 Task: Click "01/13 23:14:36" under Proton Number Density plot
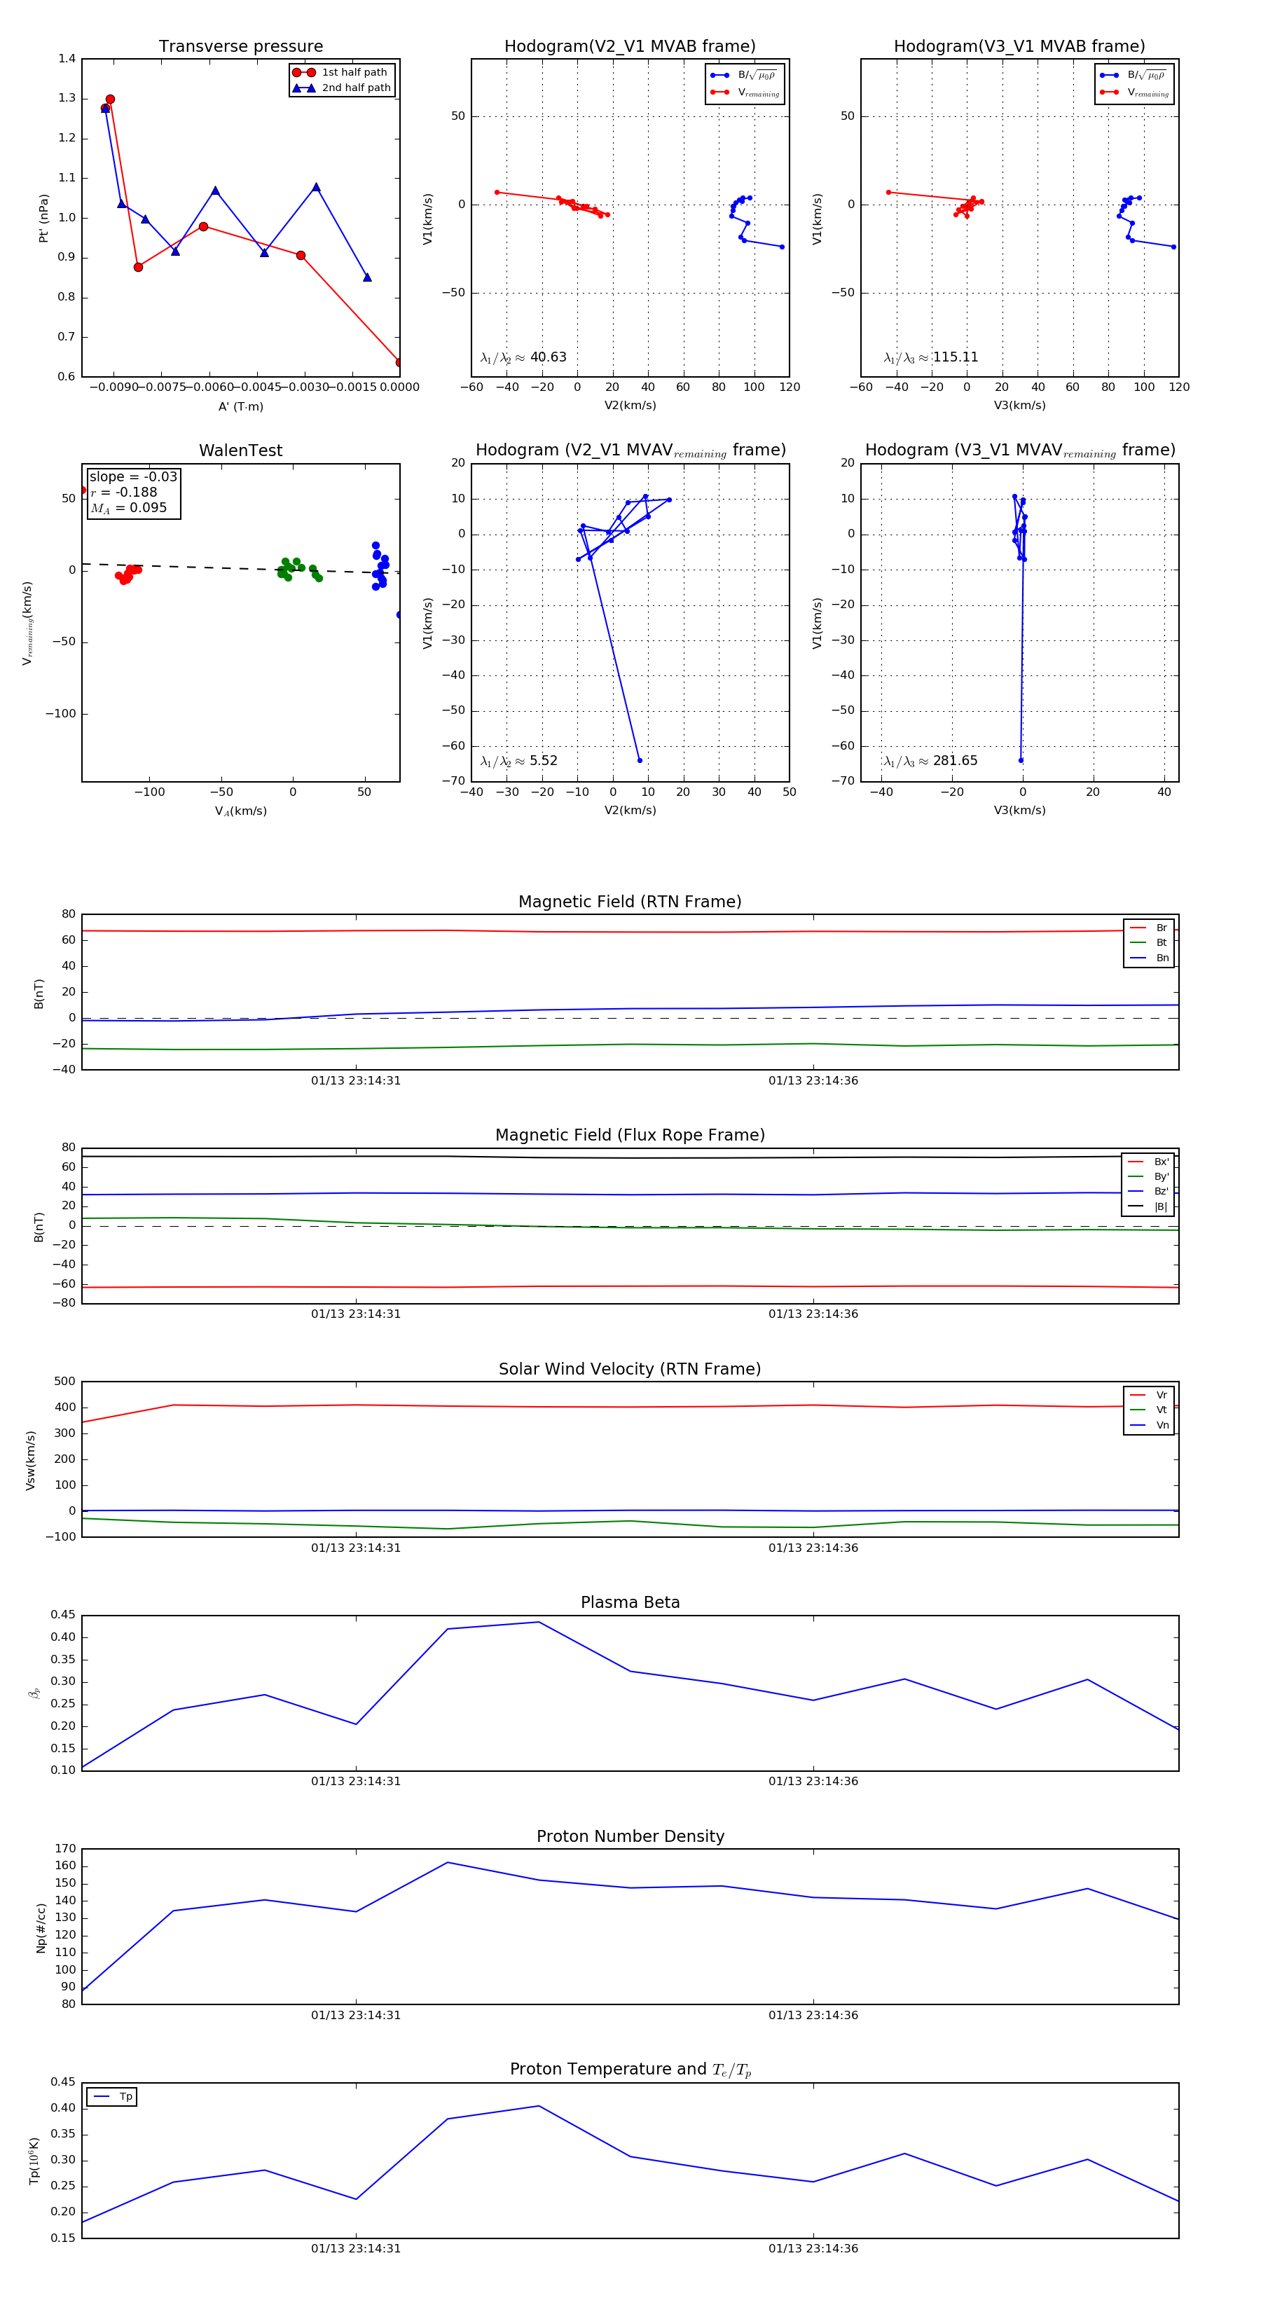[813, 2015]
